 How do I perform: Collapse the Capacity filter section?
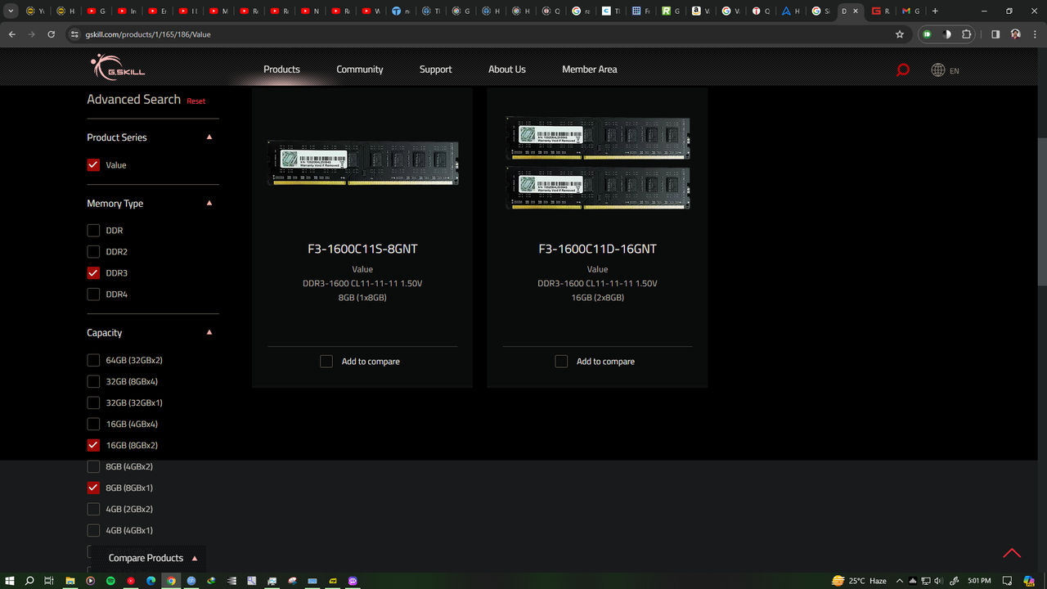(x=209, y=332)
